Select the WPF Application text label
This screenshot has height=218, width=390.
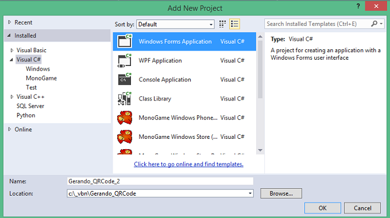[x=160, y=61]
